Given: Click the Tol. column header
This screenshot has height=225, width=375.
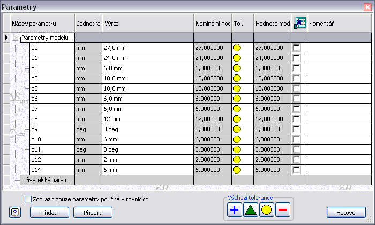Looking at the screenshot, I should coord(243,24).
